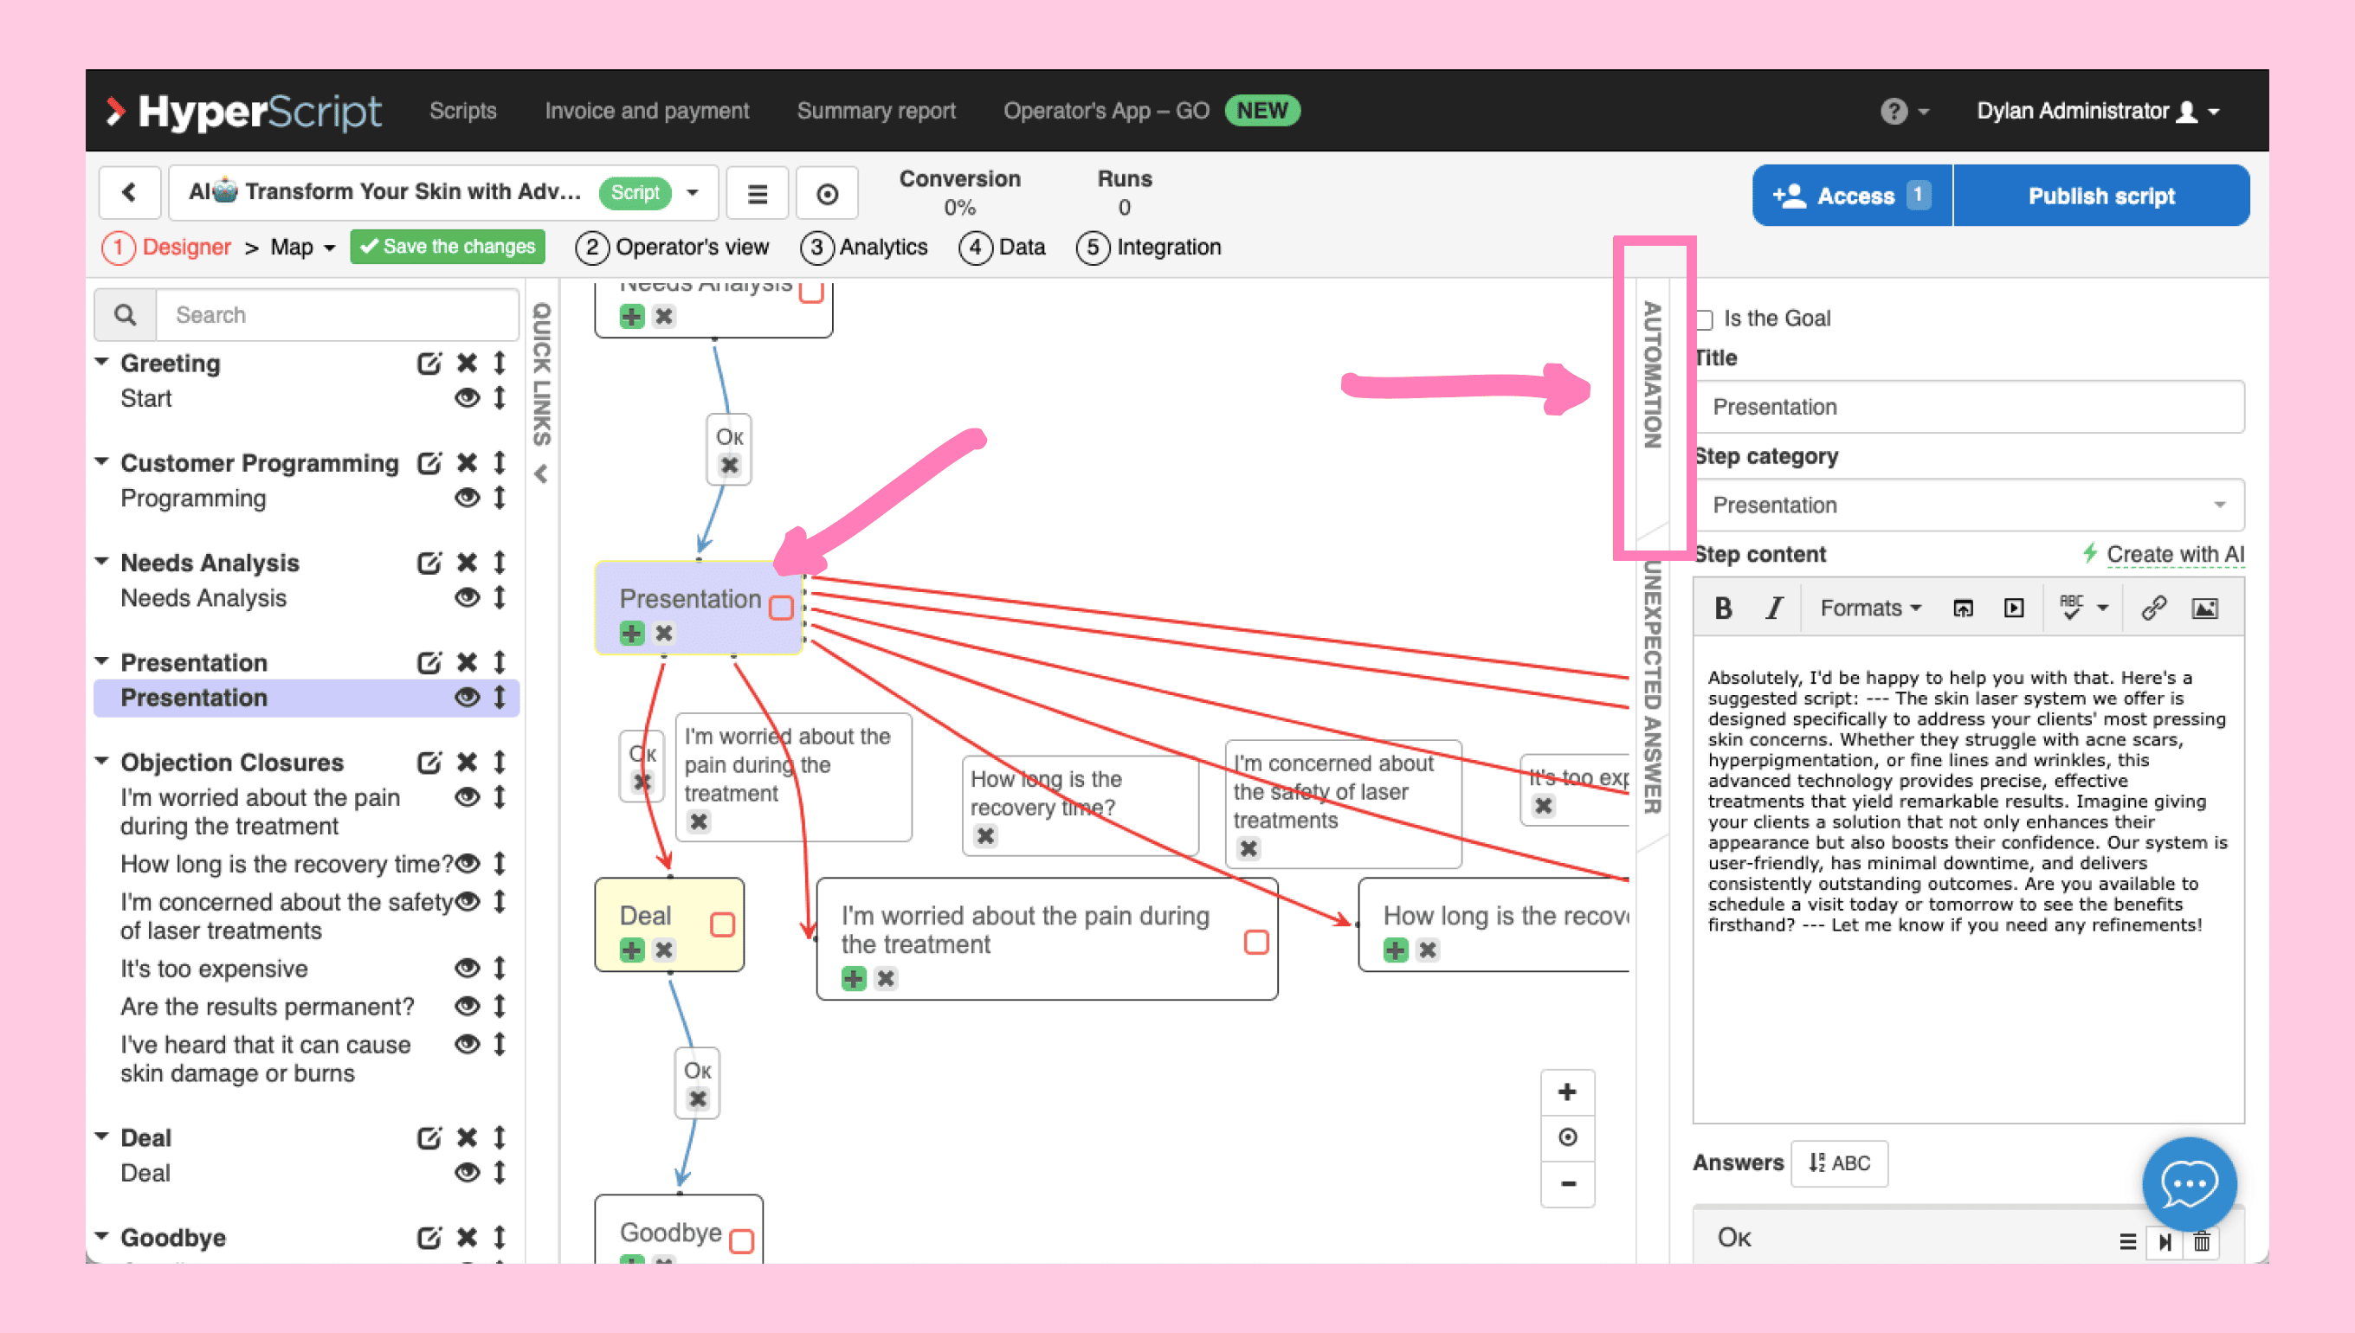
Task: Click the insert image icon in editor
Action: point(2204,608)
